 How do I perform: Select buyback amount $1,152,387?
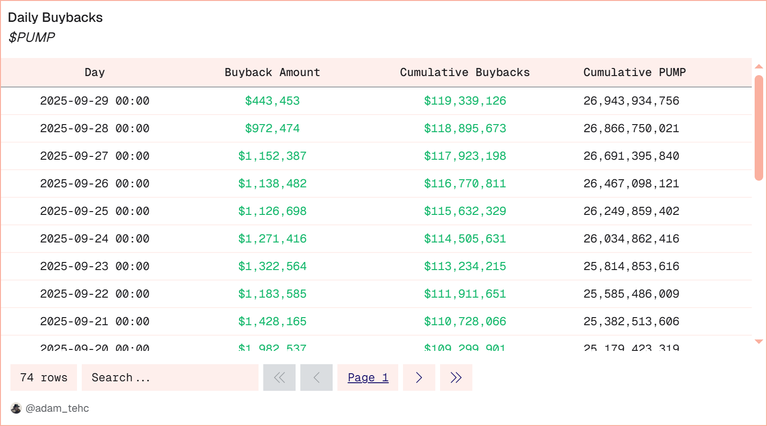[272, 156]
